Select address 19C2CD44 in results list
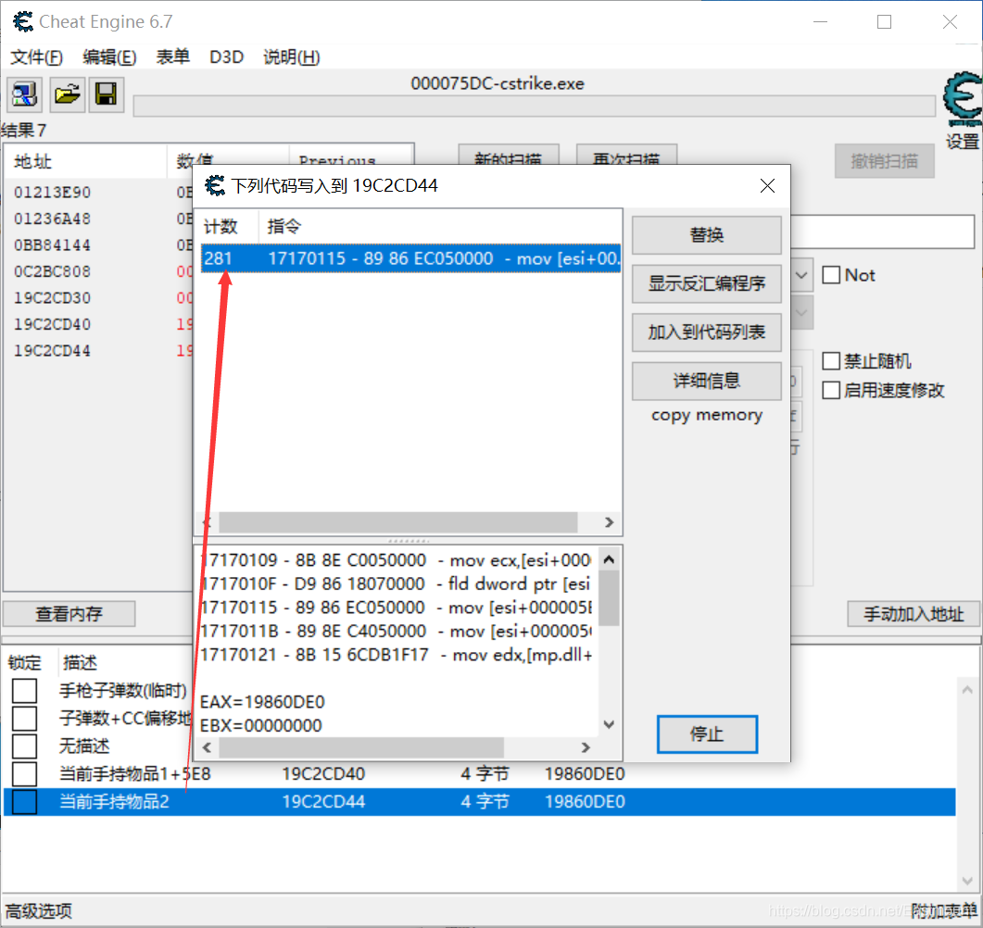The height and width of the screenshot is (928, 983). point(52,351)
